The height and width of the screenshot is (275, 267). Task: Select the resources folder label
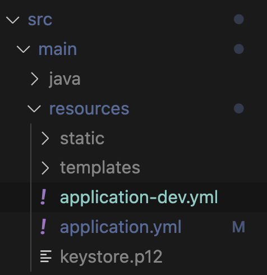pos(89,109)
